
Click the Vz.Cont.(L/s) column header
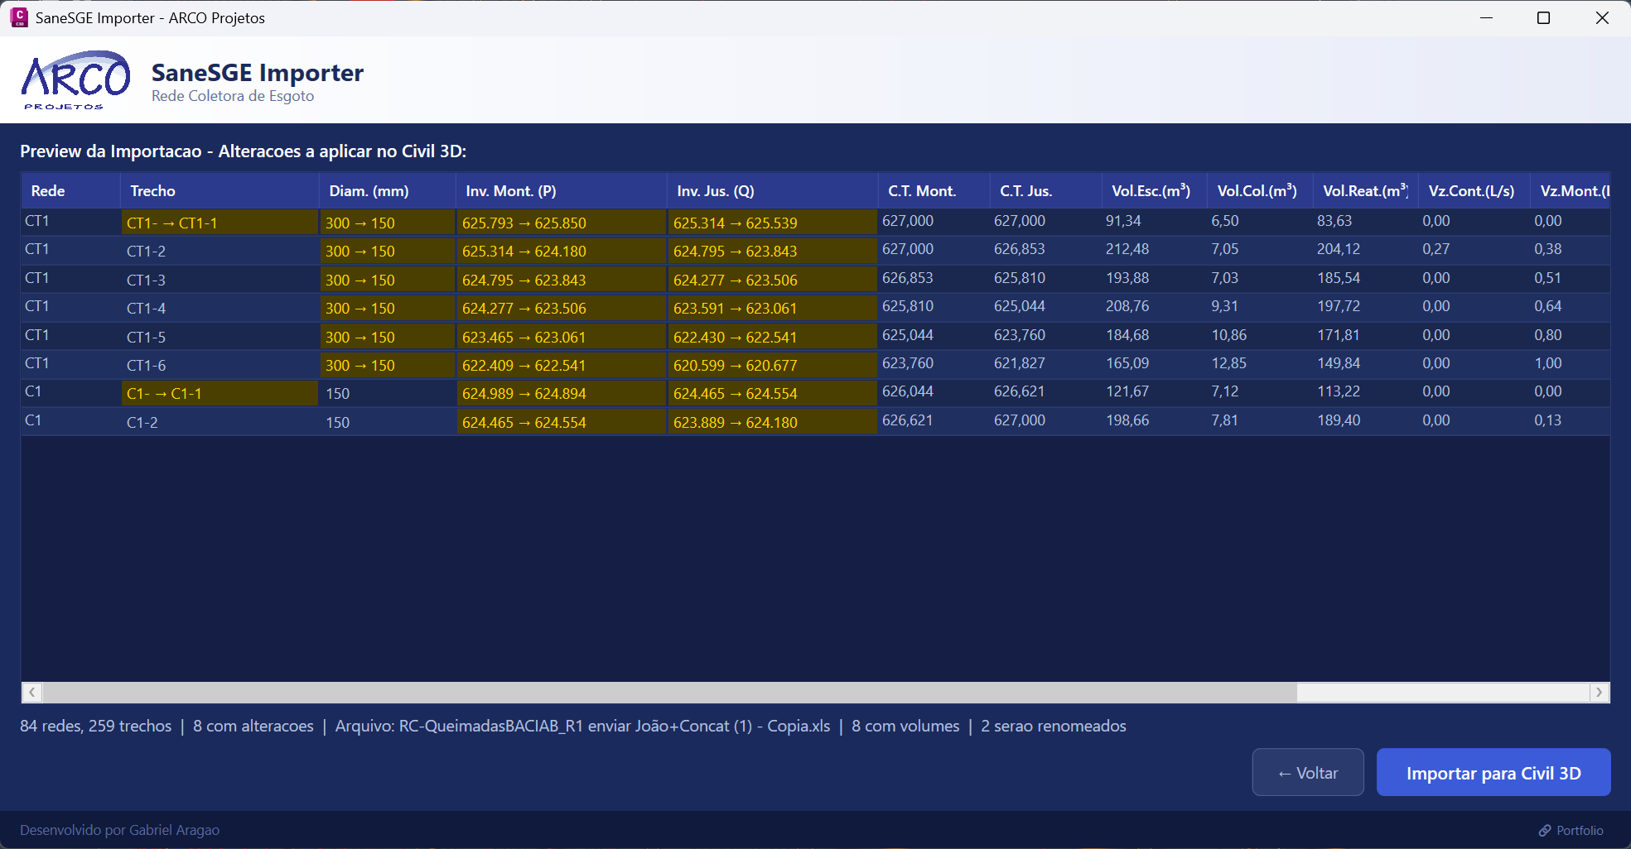click(1472, 190)
